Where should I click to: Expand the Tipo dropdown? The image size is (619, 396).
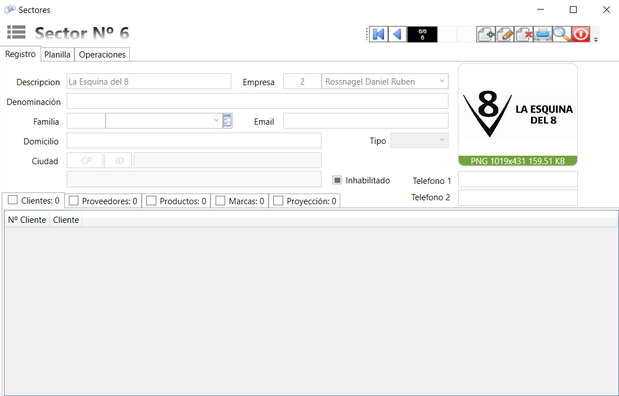[442, 140]
